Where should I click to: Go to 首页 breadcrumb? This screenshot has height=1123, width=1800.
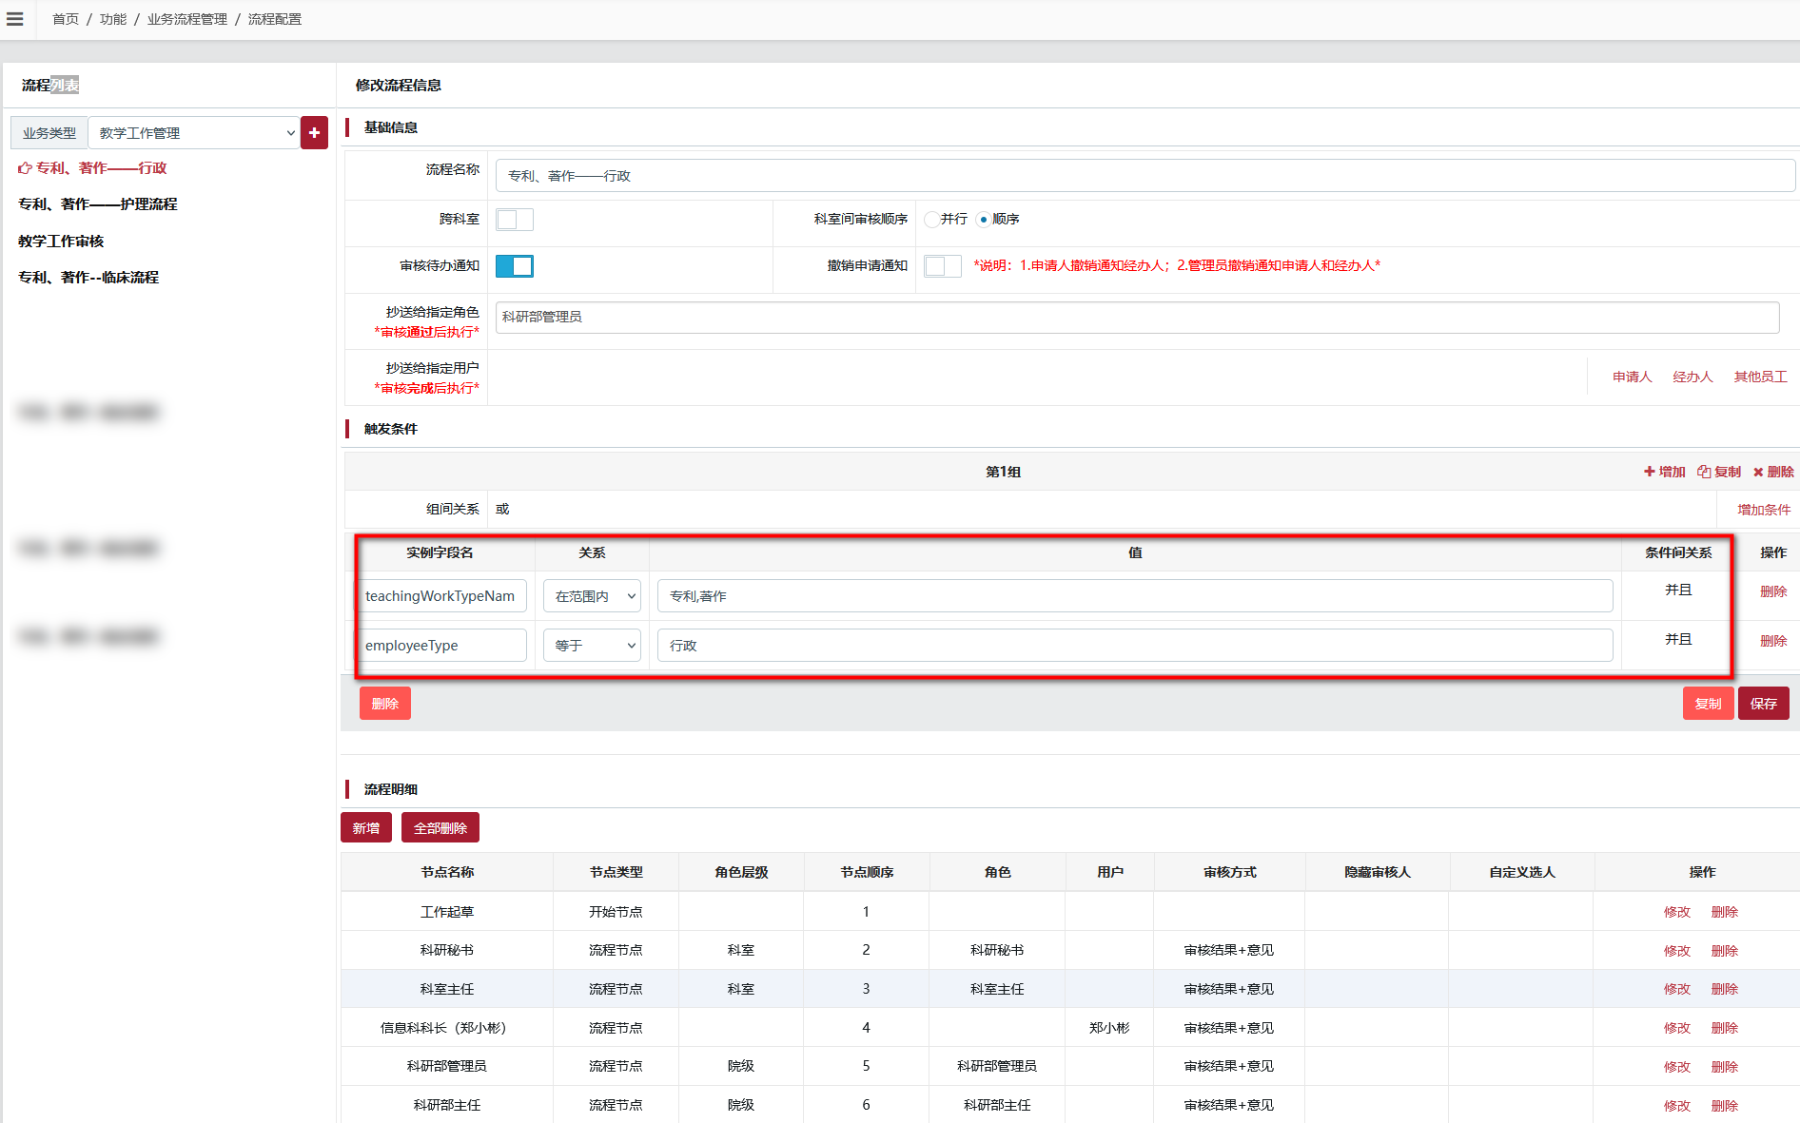point(66,19)
